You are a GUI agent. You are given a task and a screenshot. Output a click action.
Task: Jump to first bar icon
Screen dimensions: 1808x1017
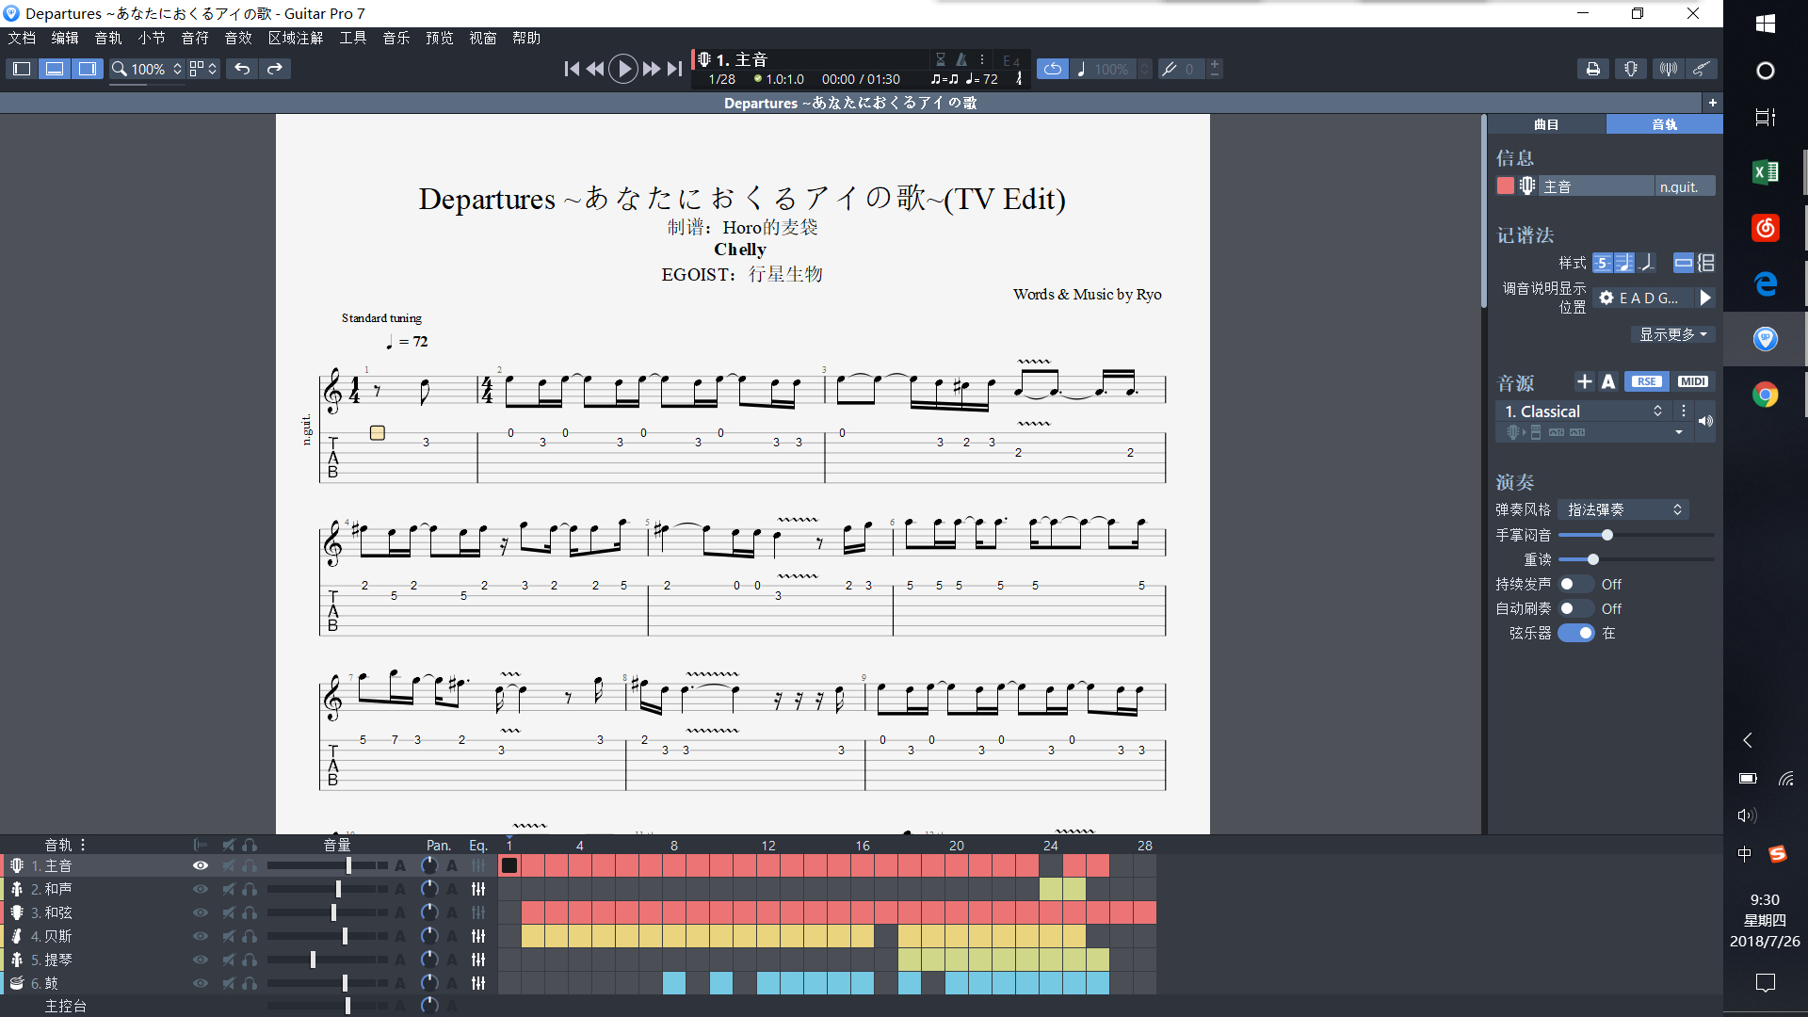pos(572,69)
